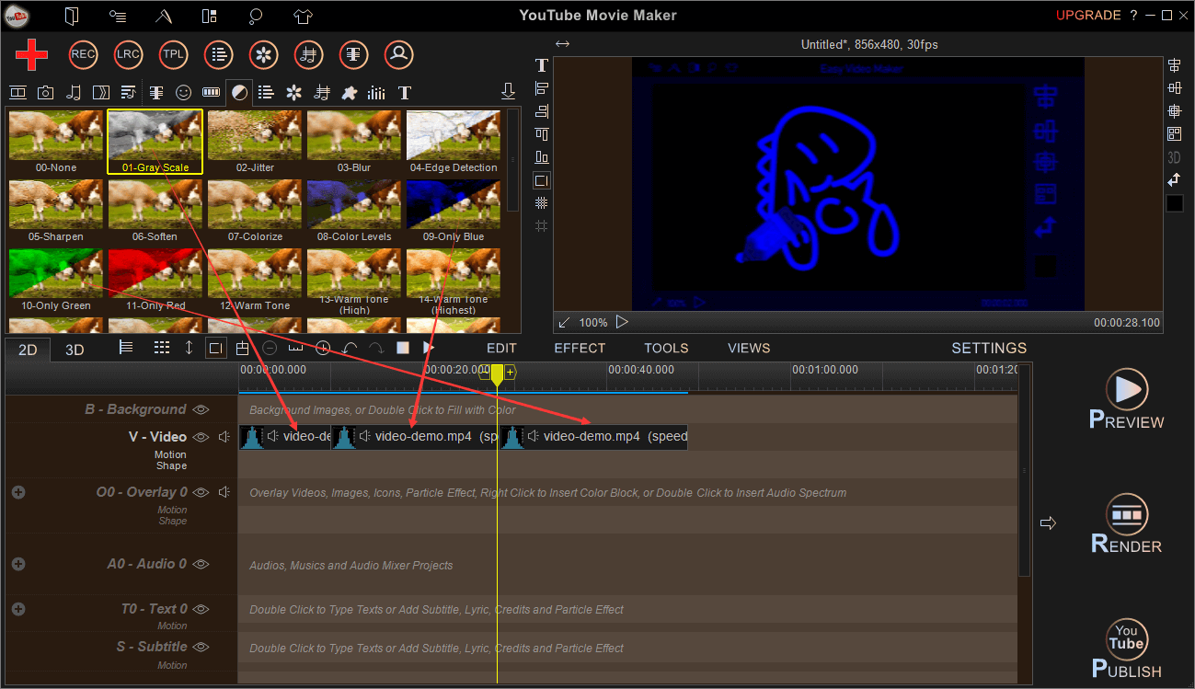This screenshot has width=1195, height=689.
Task: Switch to the 2D timeline tab
Action: (28, 350)
